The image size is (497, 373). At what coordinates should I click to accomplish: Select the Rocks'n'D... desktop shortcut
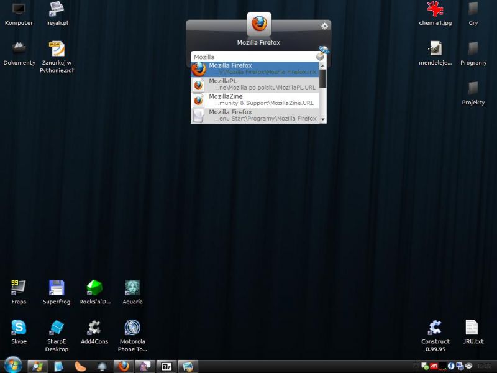click(95, 292)
